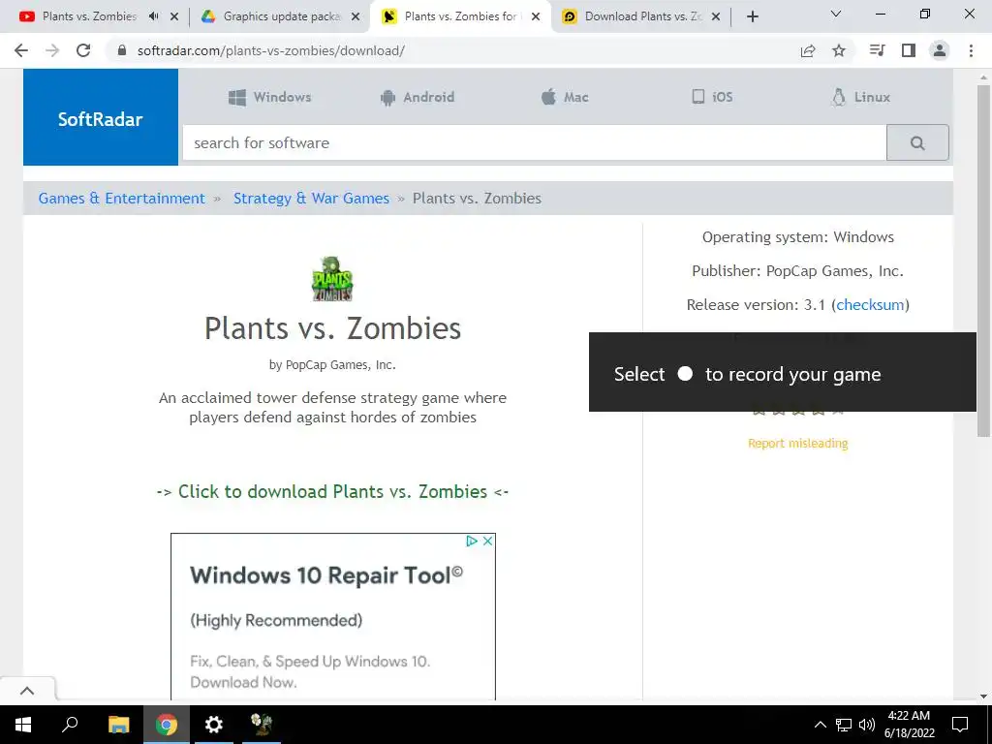Open Strategy & War Games breadcrumb
992x744 pixels.
click(311, 198)
